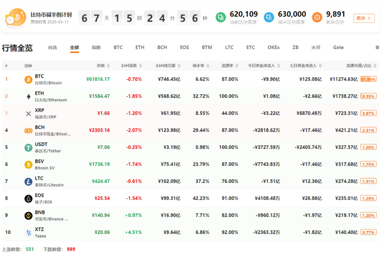Click the EOS coin logo

(28, 198)
